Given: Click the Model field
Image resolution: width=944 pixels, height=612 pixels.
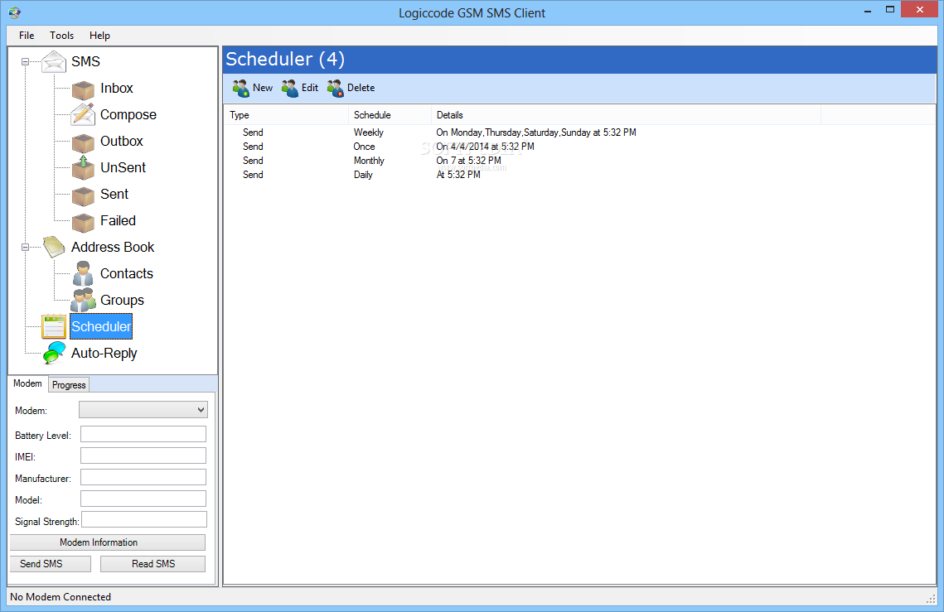Looking at the screenshot, I should [x=143, y=499].
